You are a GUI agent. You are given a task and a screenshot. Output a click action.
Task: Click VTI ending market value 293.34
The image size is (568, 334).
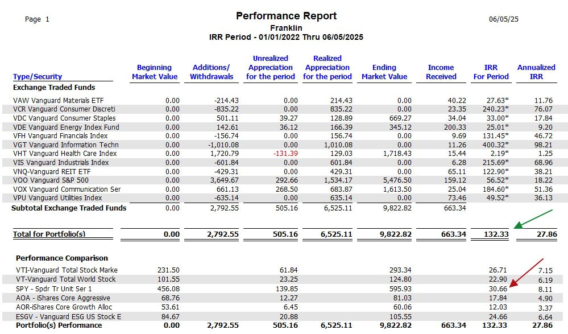(x=400, y=270)
